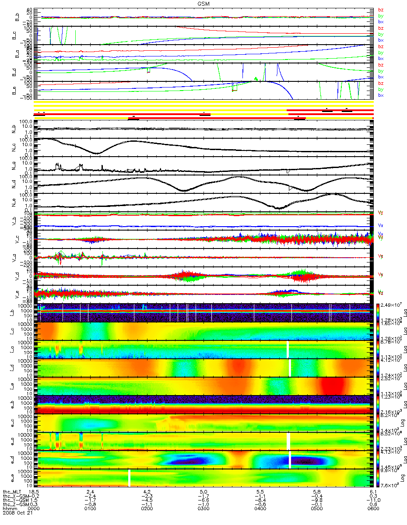The image size is (407, 525).
Task: Click Y-GSM value -8.4
Action: coord(260,501)
